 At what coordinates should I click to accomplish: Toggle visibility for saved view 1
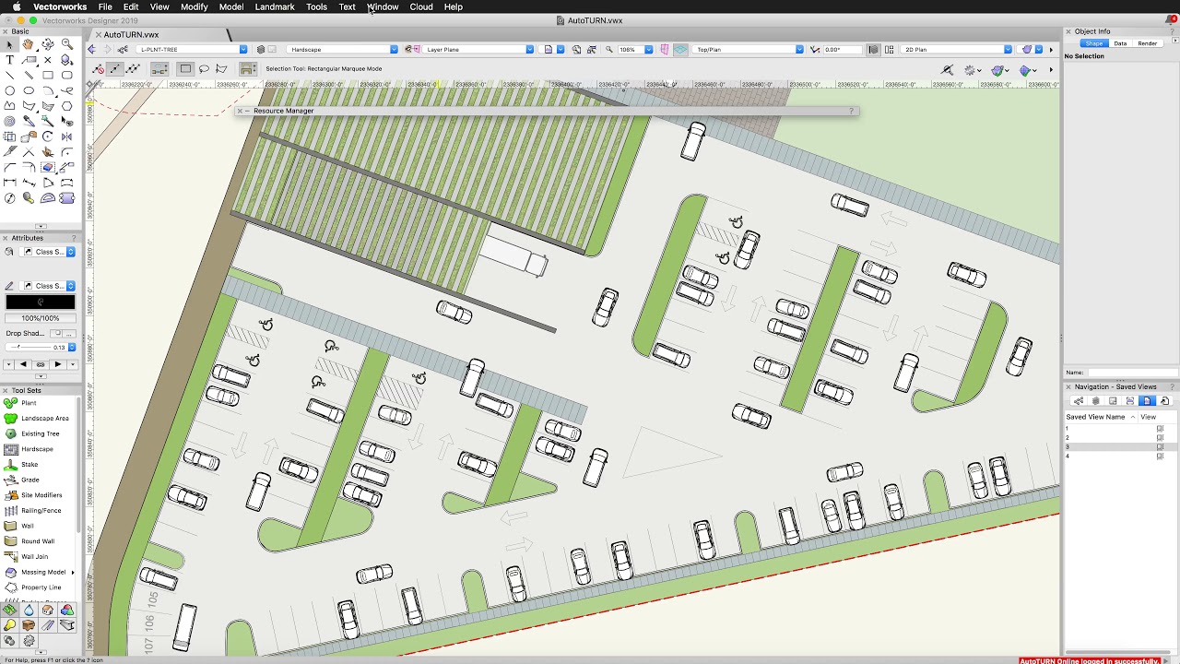1160,428
